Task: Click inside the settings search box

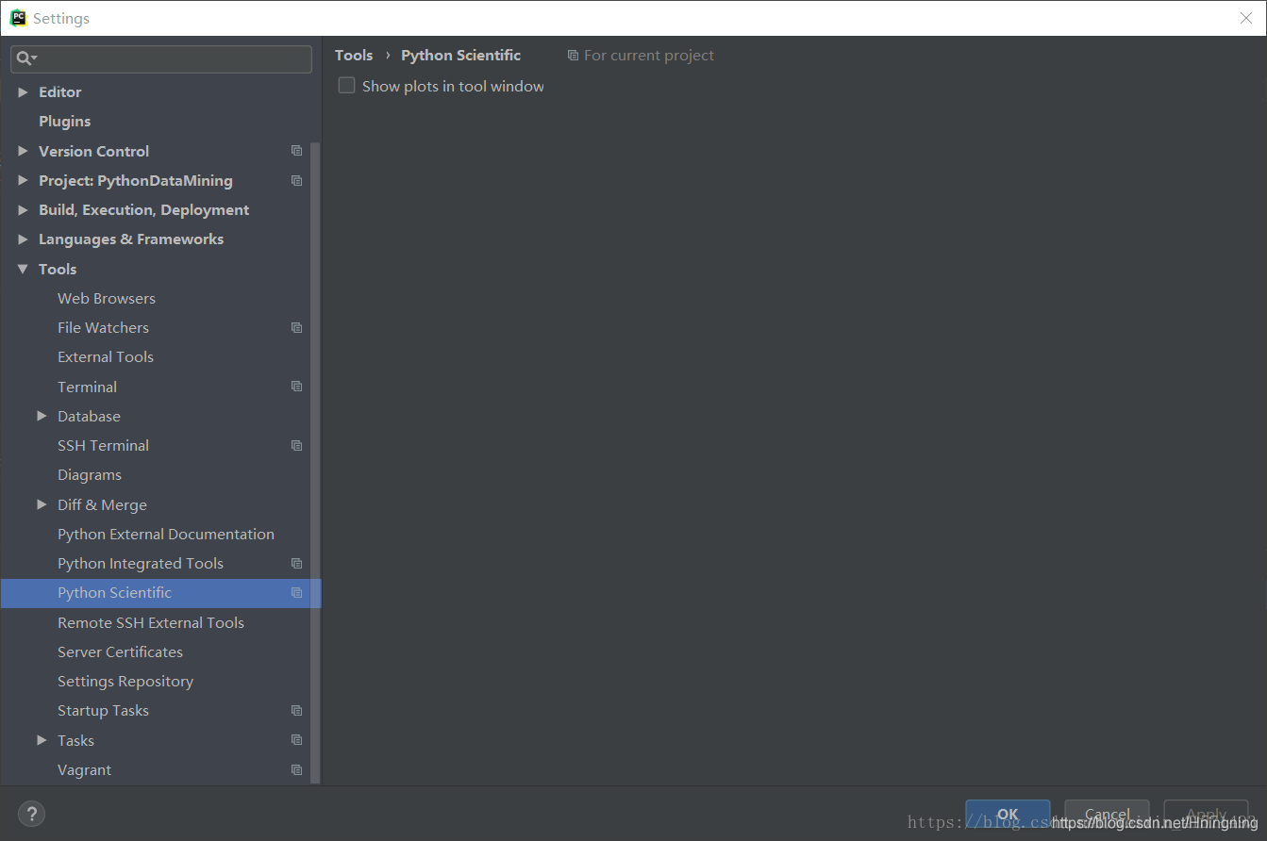Action: 160,58
